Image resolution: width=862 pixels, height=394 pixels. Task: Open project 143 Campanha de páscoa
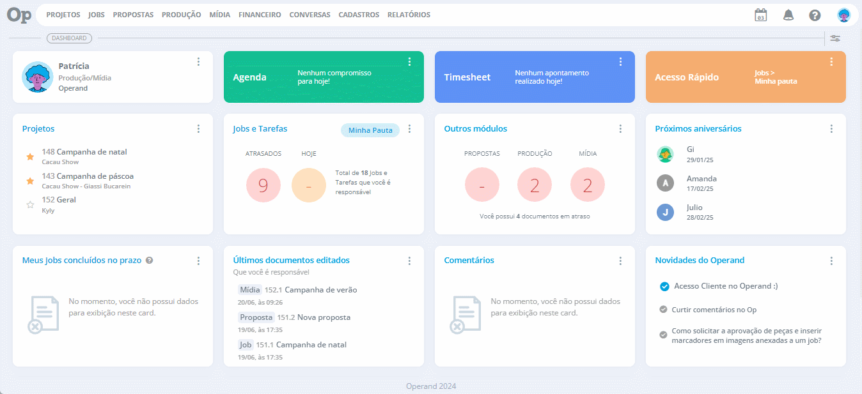click(x=88, y=176)
